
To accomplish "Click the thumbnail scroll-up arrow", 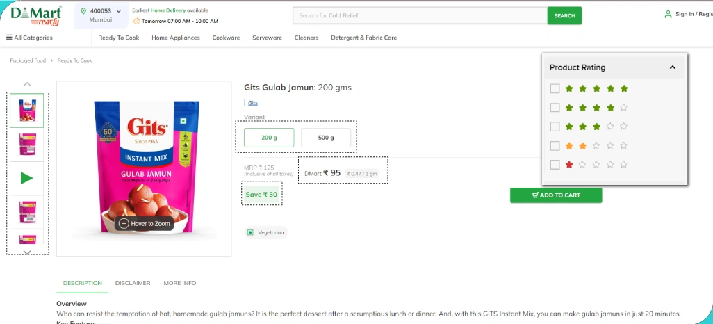I will tap(27, 84).
